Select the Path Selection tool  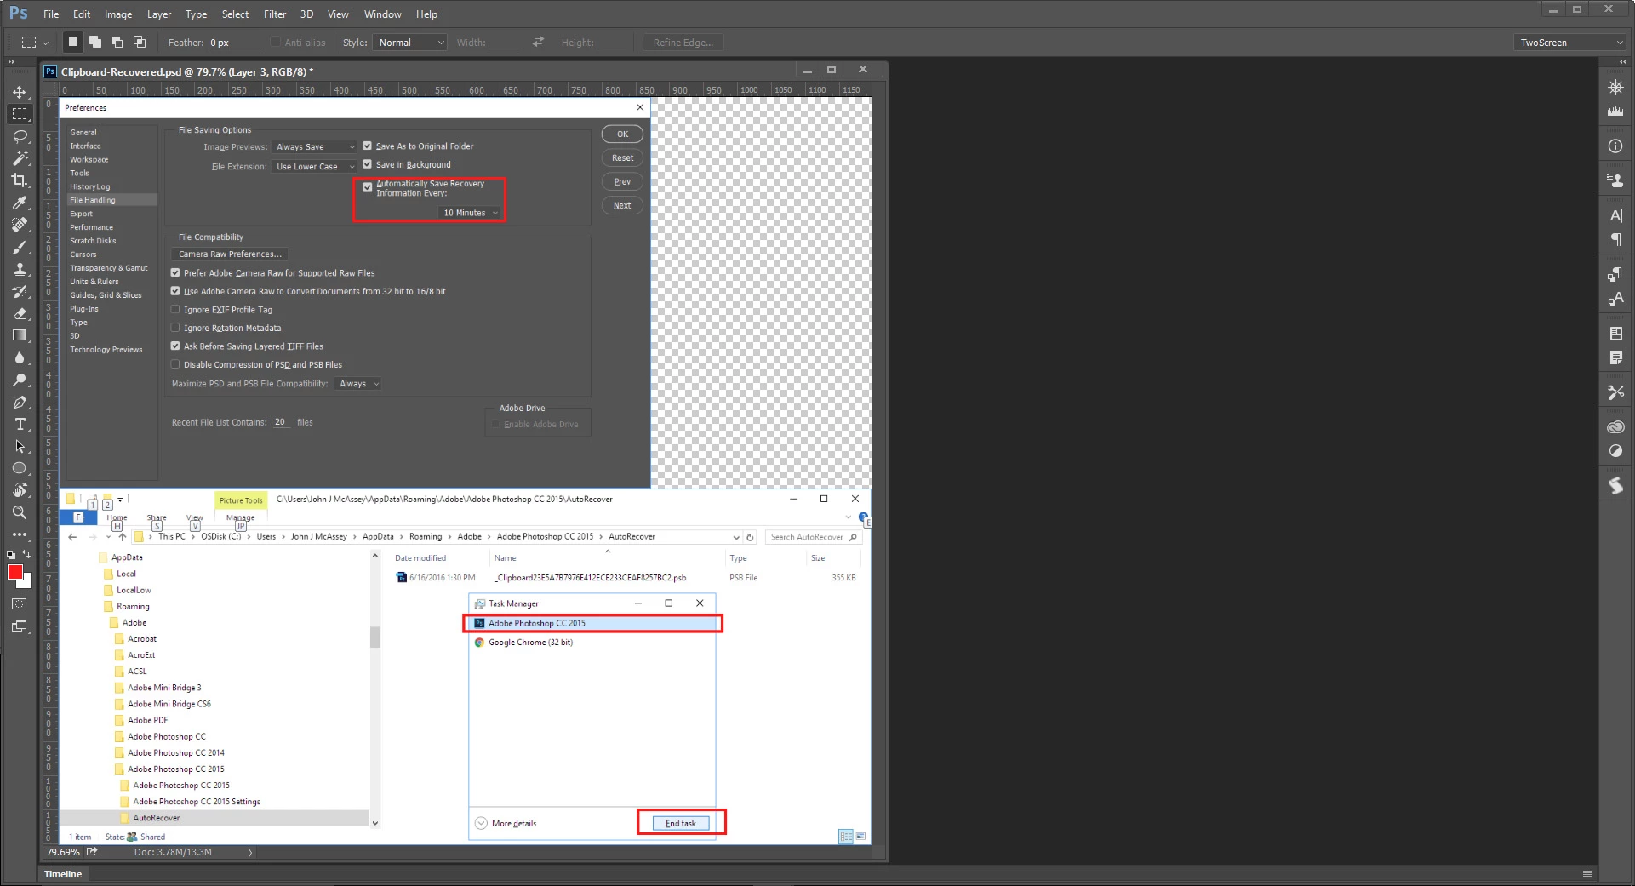[20, 446]
